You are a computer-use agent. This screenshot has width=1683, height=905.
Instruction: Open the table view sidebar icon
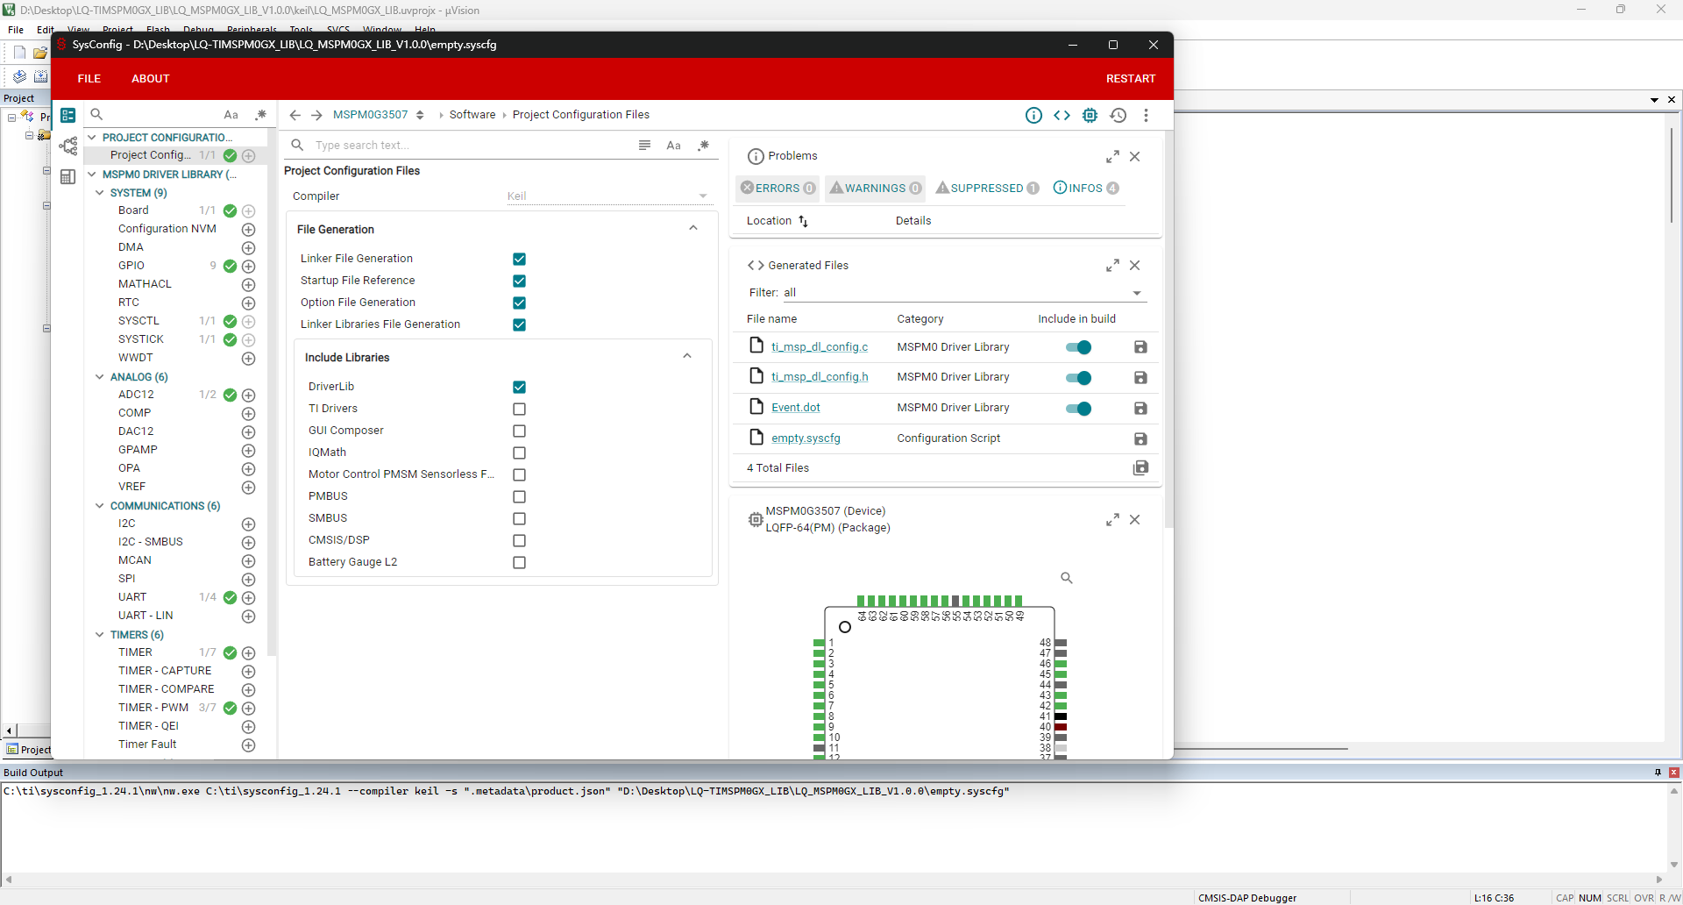(x=67, y=176)
